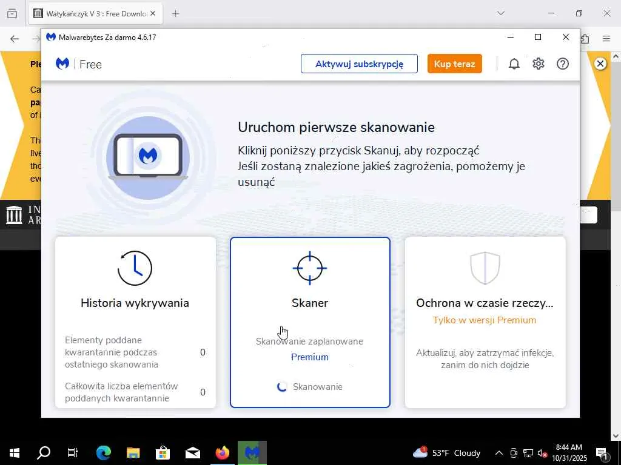
Task: Open Mail app from taskbar
Action: click(x=192, y=453)
